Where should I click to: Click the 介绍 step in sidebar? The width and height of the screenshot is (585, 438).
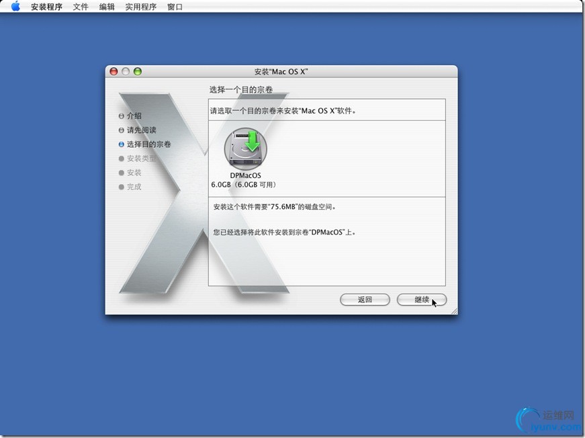click(x=130, y=116)
